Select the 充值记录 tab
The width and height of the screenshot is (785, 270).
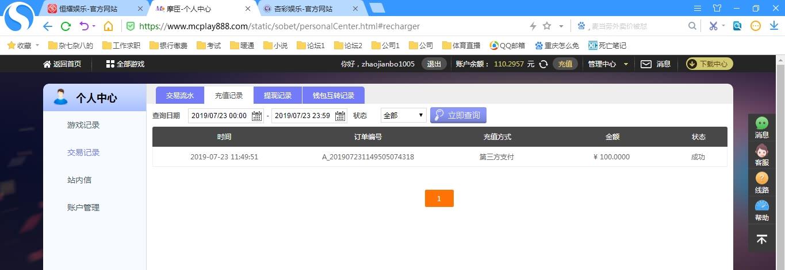229,96
